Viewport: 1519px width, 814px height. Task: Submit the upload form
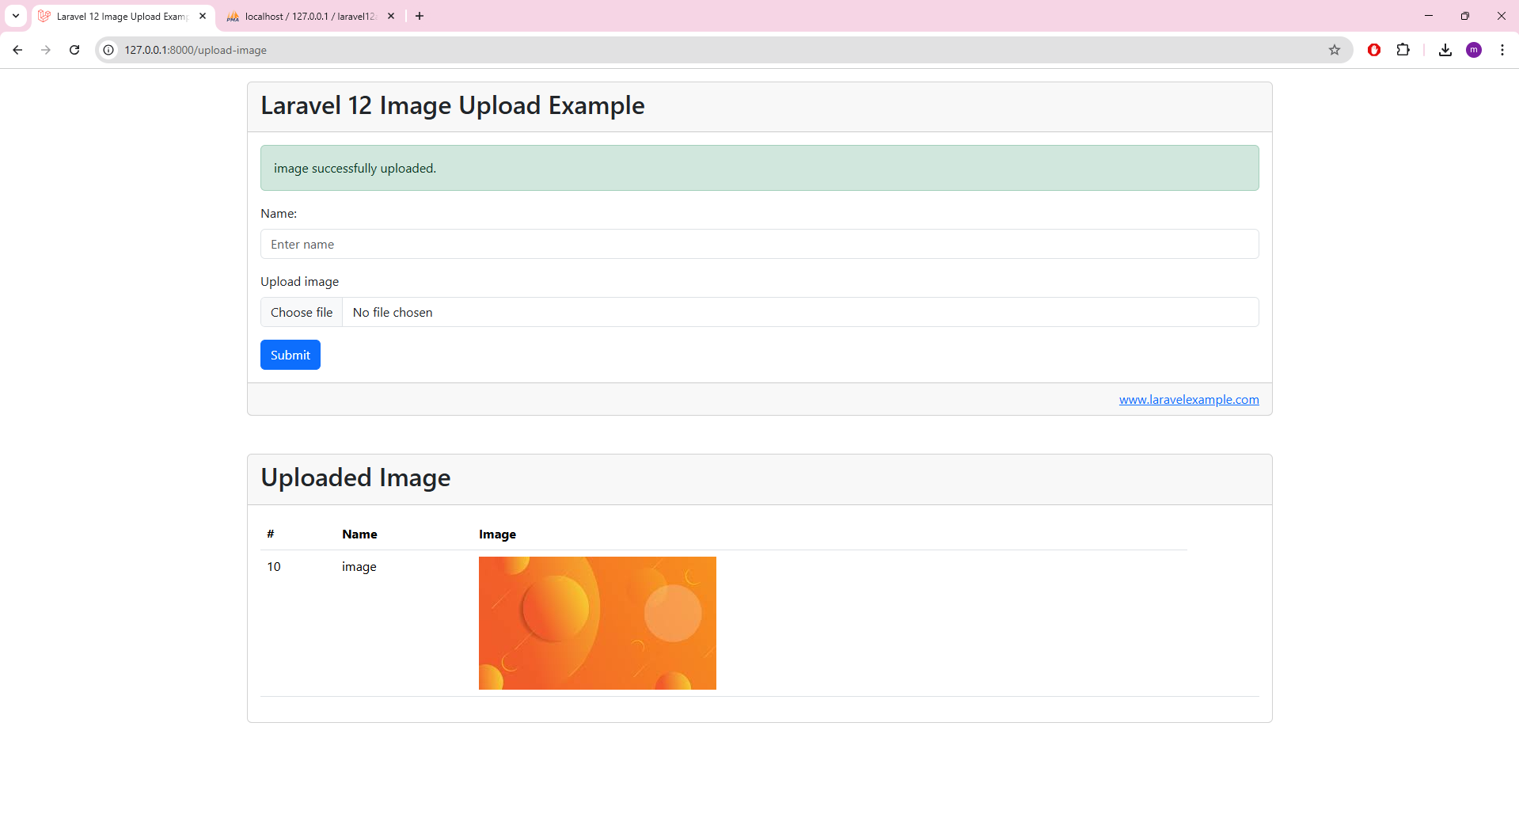[291, 355]
